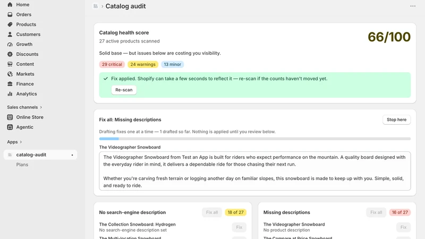Click the catalog-audit app icon in sidebar
The width and height of the screenshot is (425, 239).
(10, 155)
